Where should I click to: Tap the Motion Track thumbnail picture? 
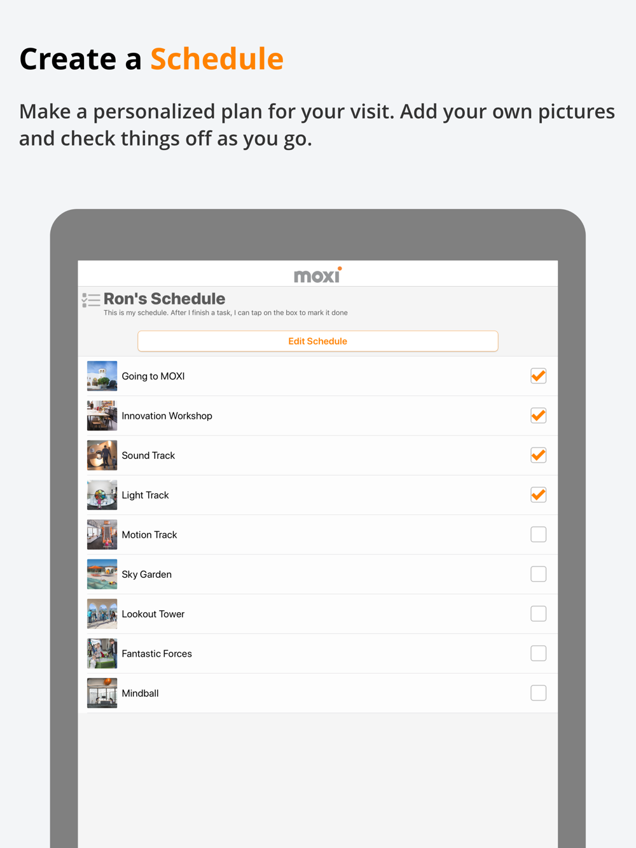point(102,535)
